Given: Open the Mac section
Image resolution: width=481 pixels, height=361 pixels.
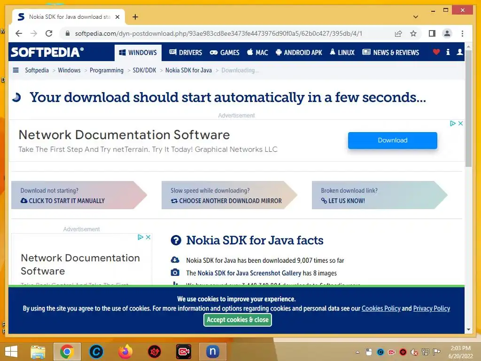Looking at the screenshot, I should point(257,53).
